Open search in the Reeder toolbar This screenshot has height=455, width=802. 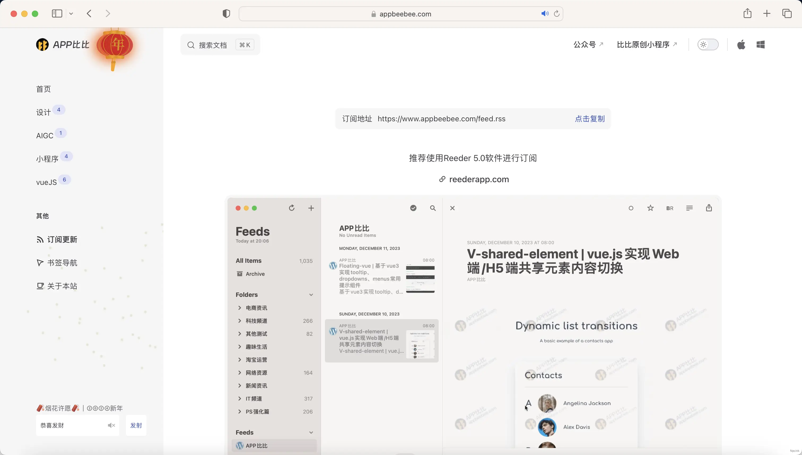click(x=433, y=208)
